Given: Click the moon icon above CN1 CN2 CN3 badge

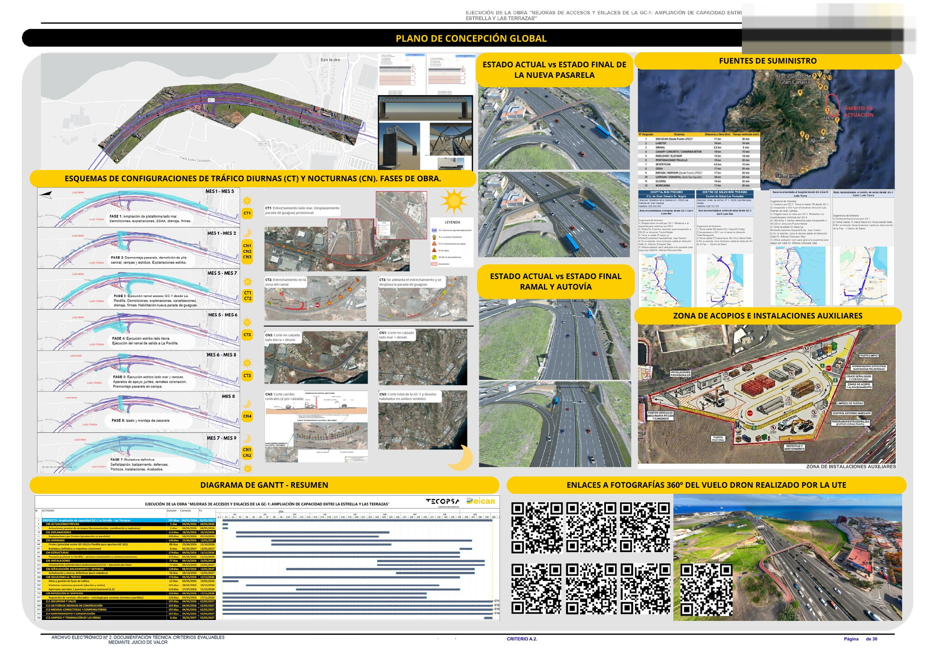Looking at the screenshot, I should [x=247, y=233].
